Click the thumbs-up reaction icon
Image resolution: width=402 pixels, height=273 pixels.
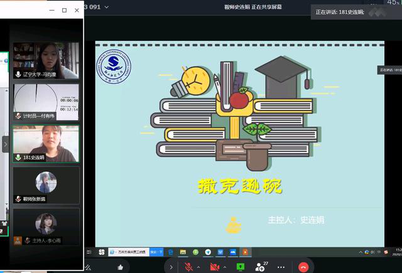coord(120,267)
